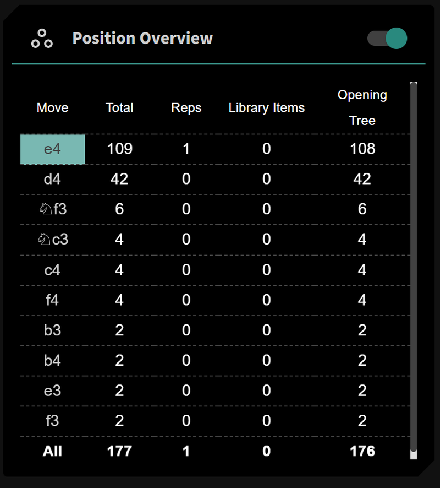Image resolution: width=440 pixels, height=488 pixels.
Task: Click the Library Items column header
Action: coord(267,108)
